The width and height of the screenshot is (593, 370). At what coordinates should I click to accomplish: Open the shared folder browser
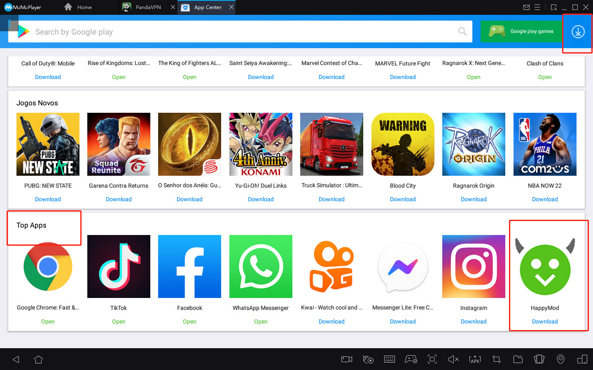[518, 359]
